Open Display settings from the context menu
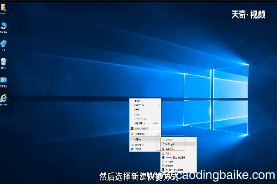This screenshot has height=184, width=277. point(145,145)
